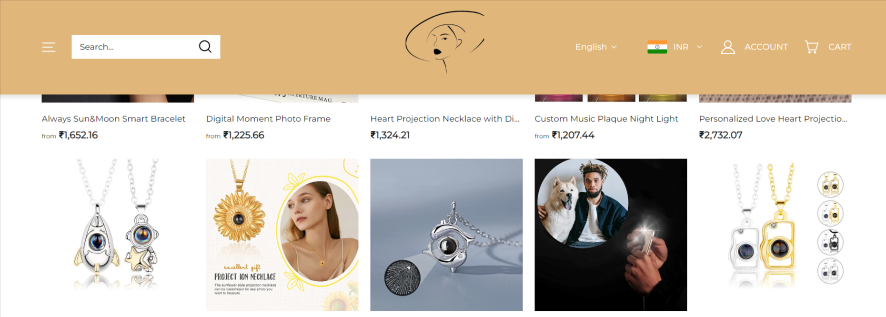Click inside the Search input field

pos(133,47)
